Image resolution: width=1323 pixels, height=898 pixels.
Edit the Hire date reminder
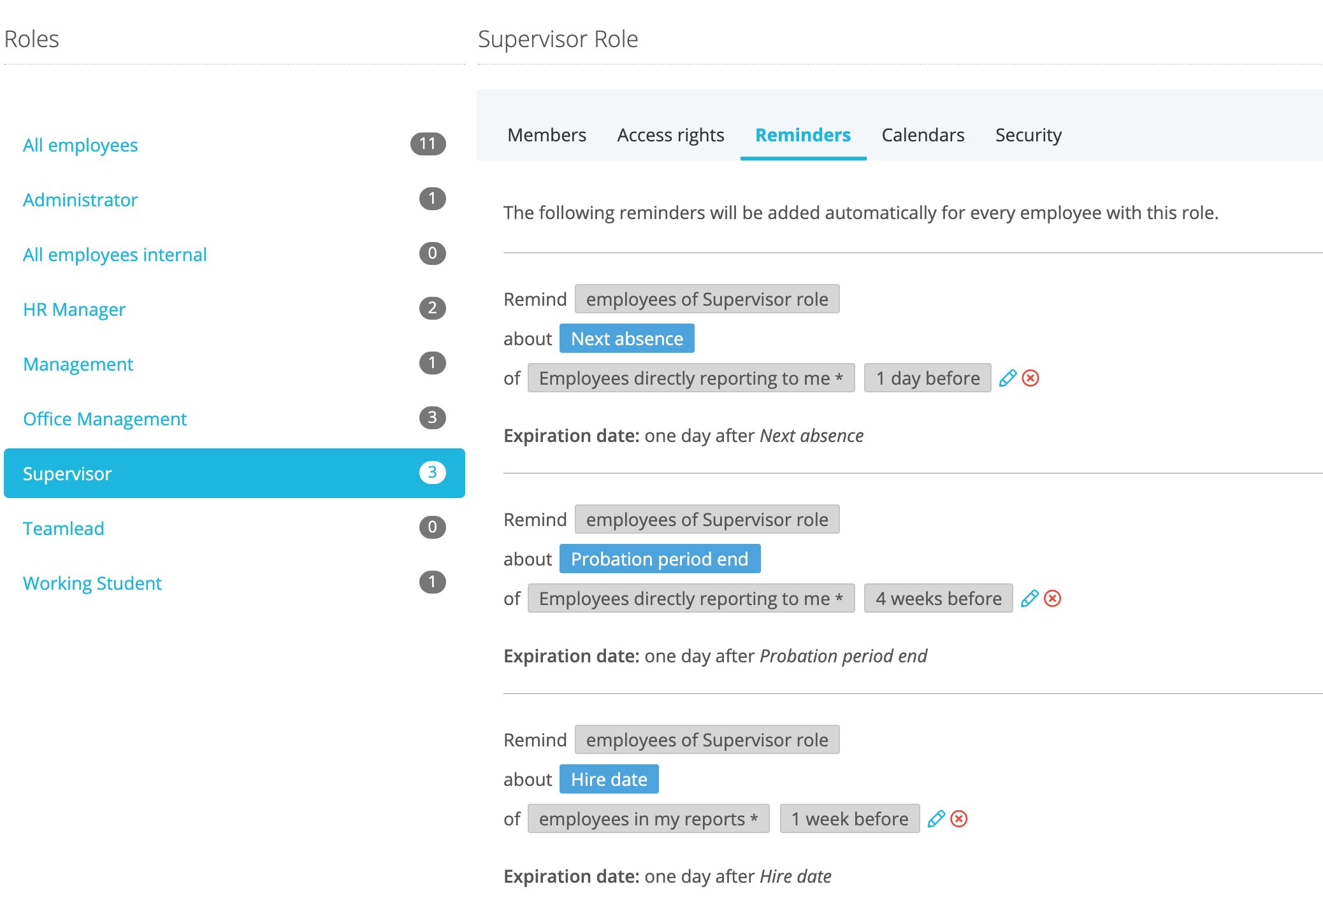click(x=936, y=819)
